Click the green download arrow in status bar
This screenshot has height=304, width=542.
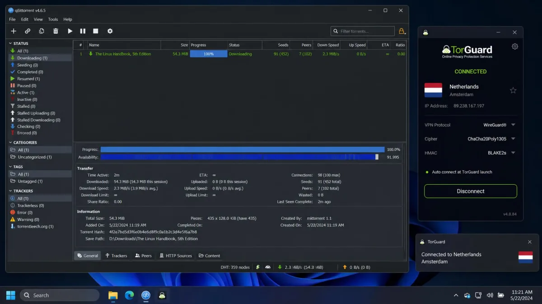point(280,267)
